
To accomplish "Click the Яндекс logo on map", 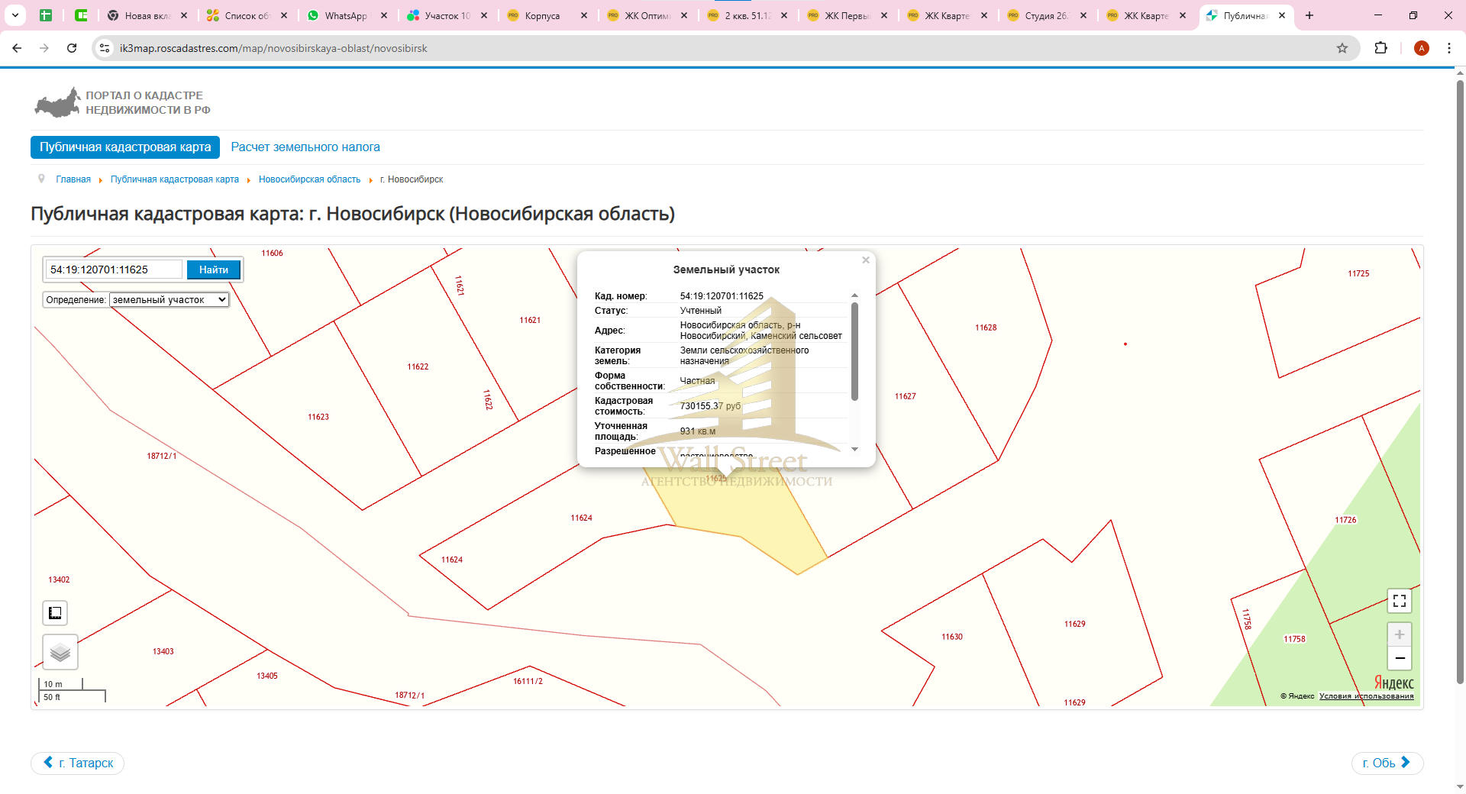I will pyautogui.click(x=1393, y=683).
